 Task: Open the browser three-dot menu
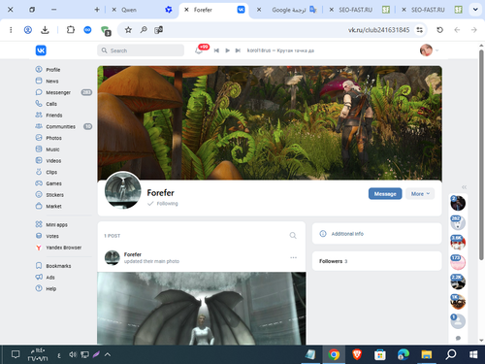click(x=11, y=30)
